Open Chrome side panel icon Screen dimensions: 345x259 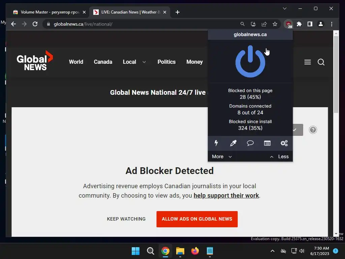click(x=310, y=24)
